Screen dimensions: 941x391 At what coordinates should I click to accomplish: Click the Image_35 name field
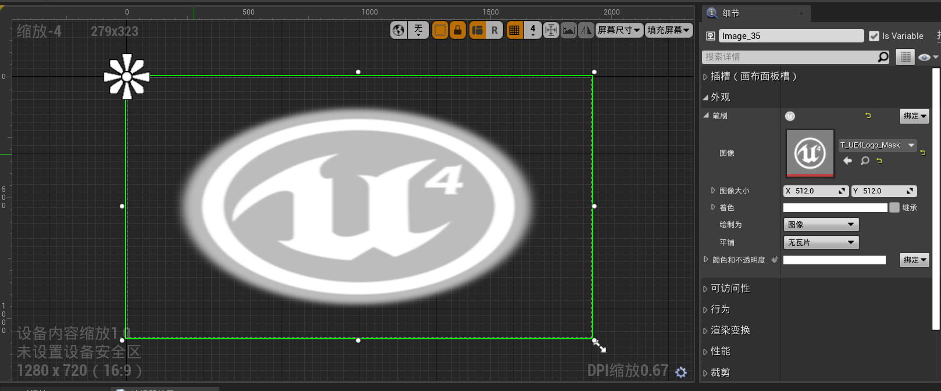click(x=791, y=36)
